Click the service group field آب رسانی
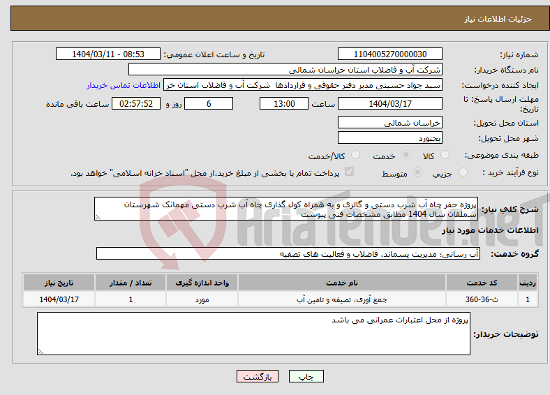This screenshot has width=550, height=395. click(288, 253)
